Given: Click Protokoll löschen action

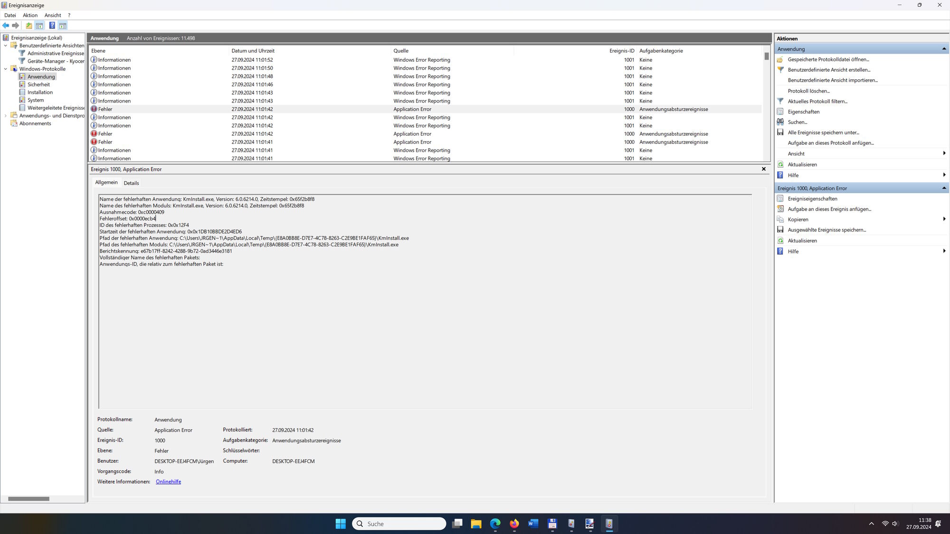Looking at the screenshot, I should tap(808, 91).
